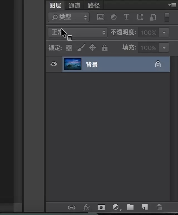Toggle lock transparent pixels
Viewport: 178px width, 215px height.
click(68, 48)
